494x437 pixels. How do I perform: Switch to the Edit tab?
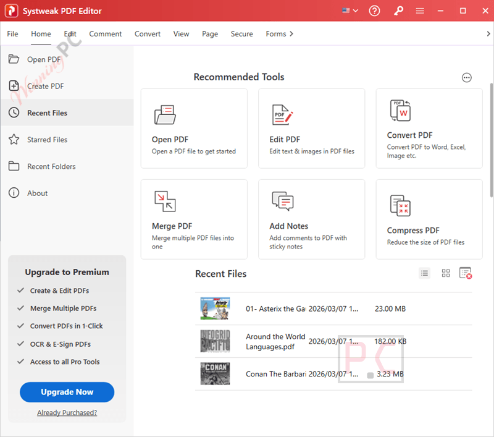click(x=70, y=34)
